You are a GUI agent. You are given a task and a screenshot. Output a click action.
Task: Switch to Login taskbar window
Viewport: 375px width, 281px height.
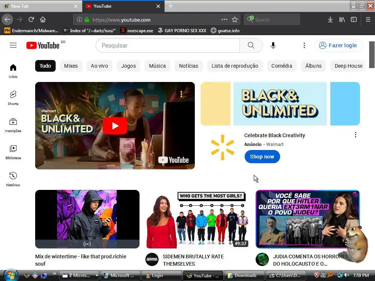[x=161, y=276]
